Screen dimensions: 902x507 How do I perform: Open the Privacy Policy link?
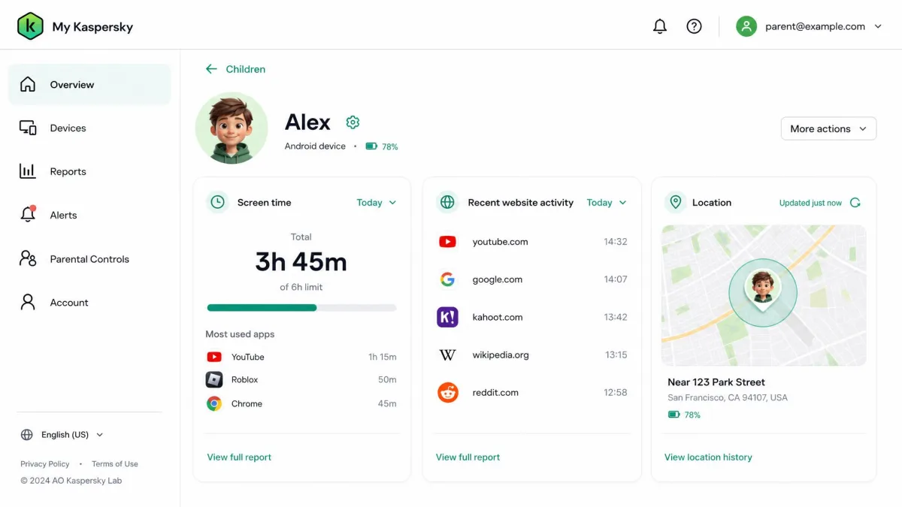click(45, 464)
